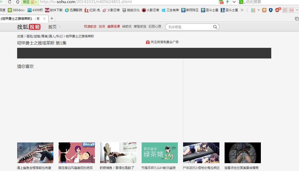Screen dimensions: 299x171
Task: Open the first 圣斗士星 bookmark with 爱 icon
Action: point(210,10)
